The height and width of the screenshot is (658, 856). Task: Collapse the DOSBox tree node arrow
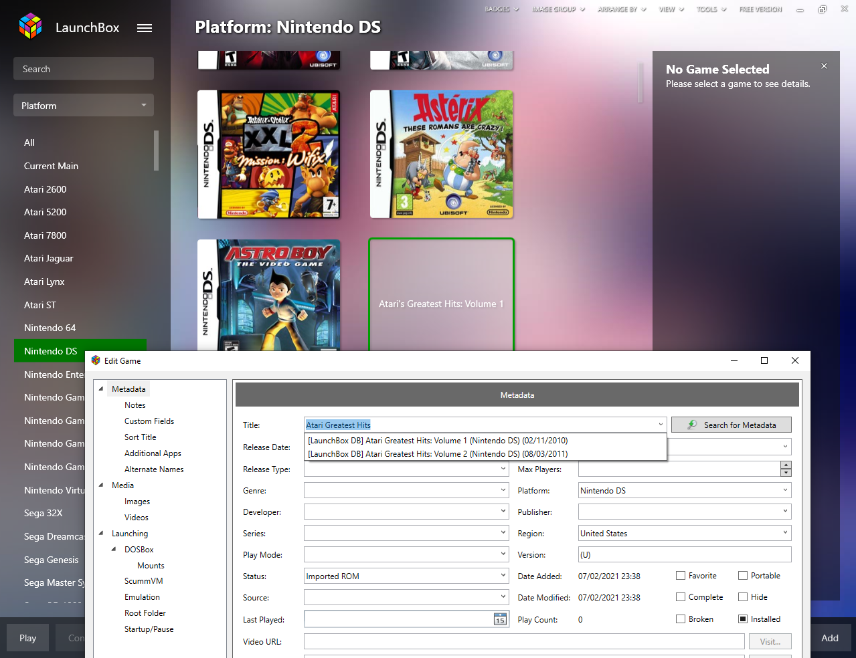tap(114, 550)
